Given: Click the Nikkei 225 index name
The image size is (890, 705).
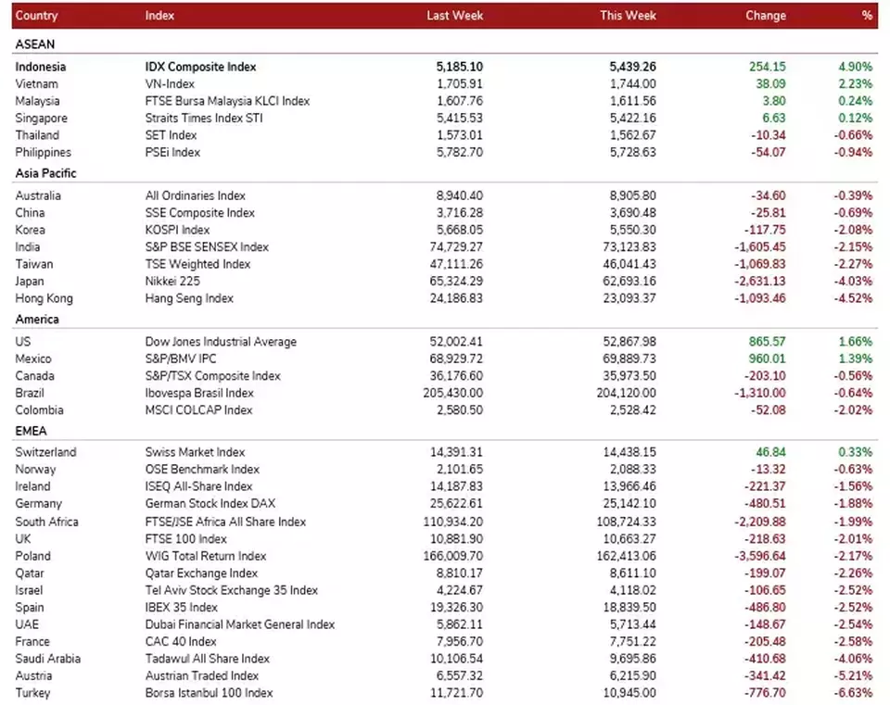Looking at the screenshot, I should click(x=172, y=281).
